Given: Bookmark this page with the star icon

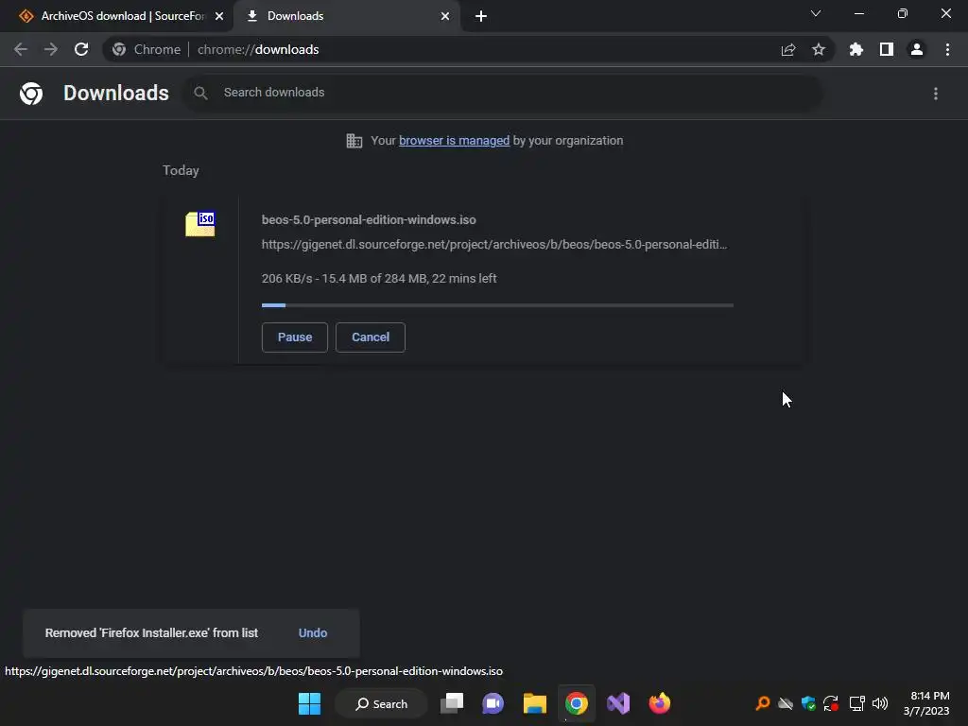Looking at the screenshot, I should pos(818,49).
